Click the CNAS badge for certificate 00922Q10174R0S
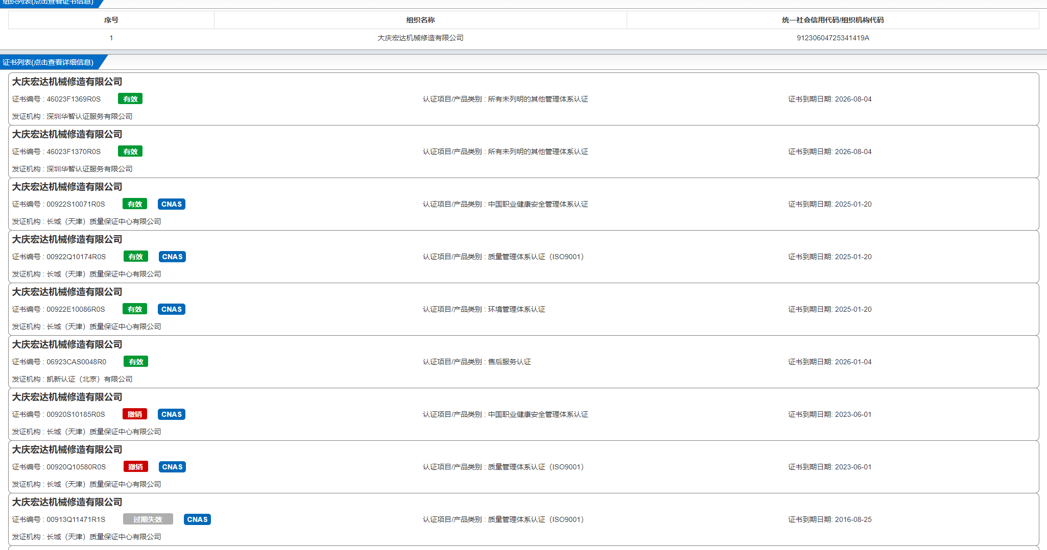 172,257
